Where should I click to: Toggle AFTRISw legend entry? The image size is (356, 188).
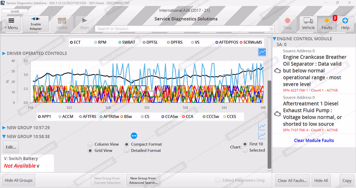pyautogui.click(x=109, y=116)
